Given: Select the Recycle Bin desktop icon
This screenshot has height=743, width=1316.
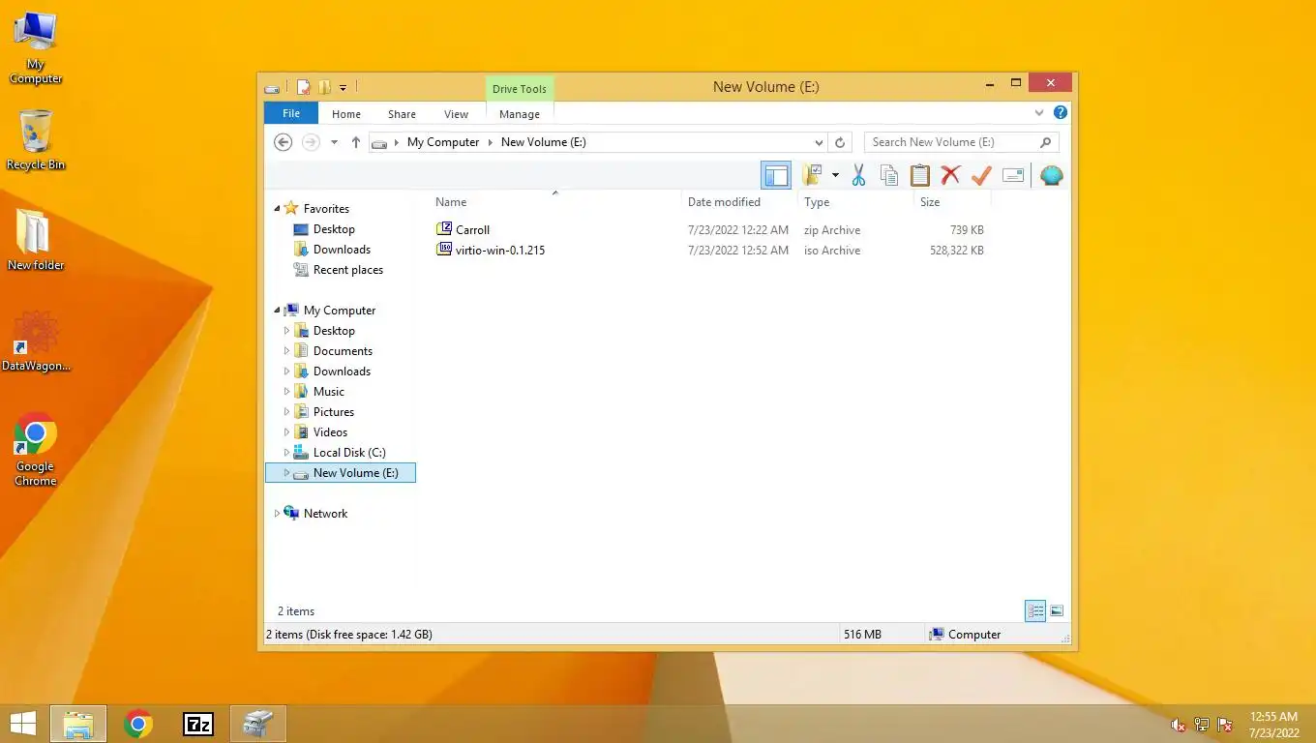Looking at the screenshot, I should [36, 140].
